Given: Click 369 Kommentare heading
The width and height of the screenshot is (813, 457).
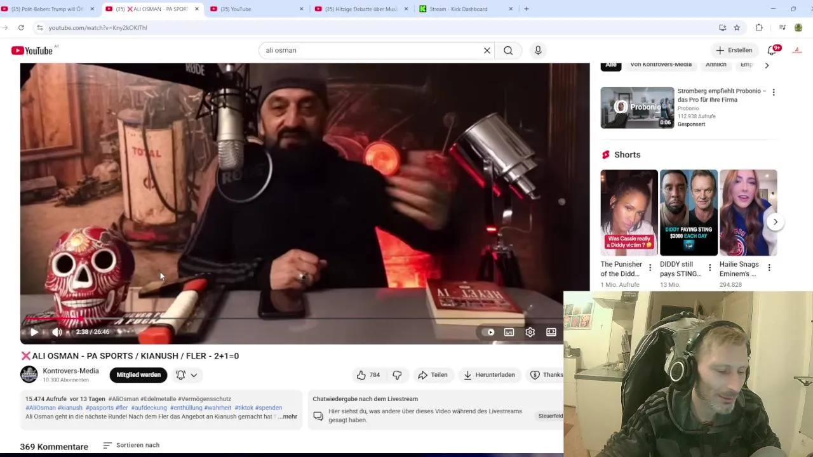Looking at the screenshot, I should coord(54,447).
